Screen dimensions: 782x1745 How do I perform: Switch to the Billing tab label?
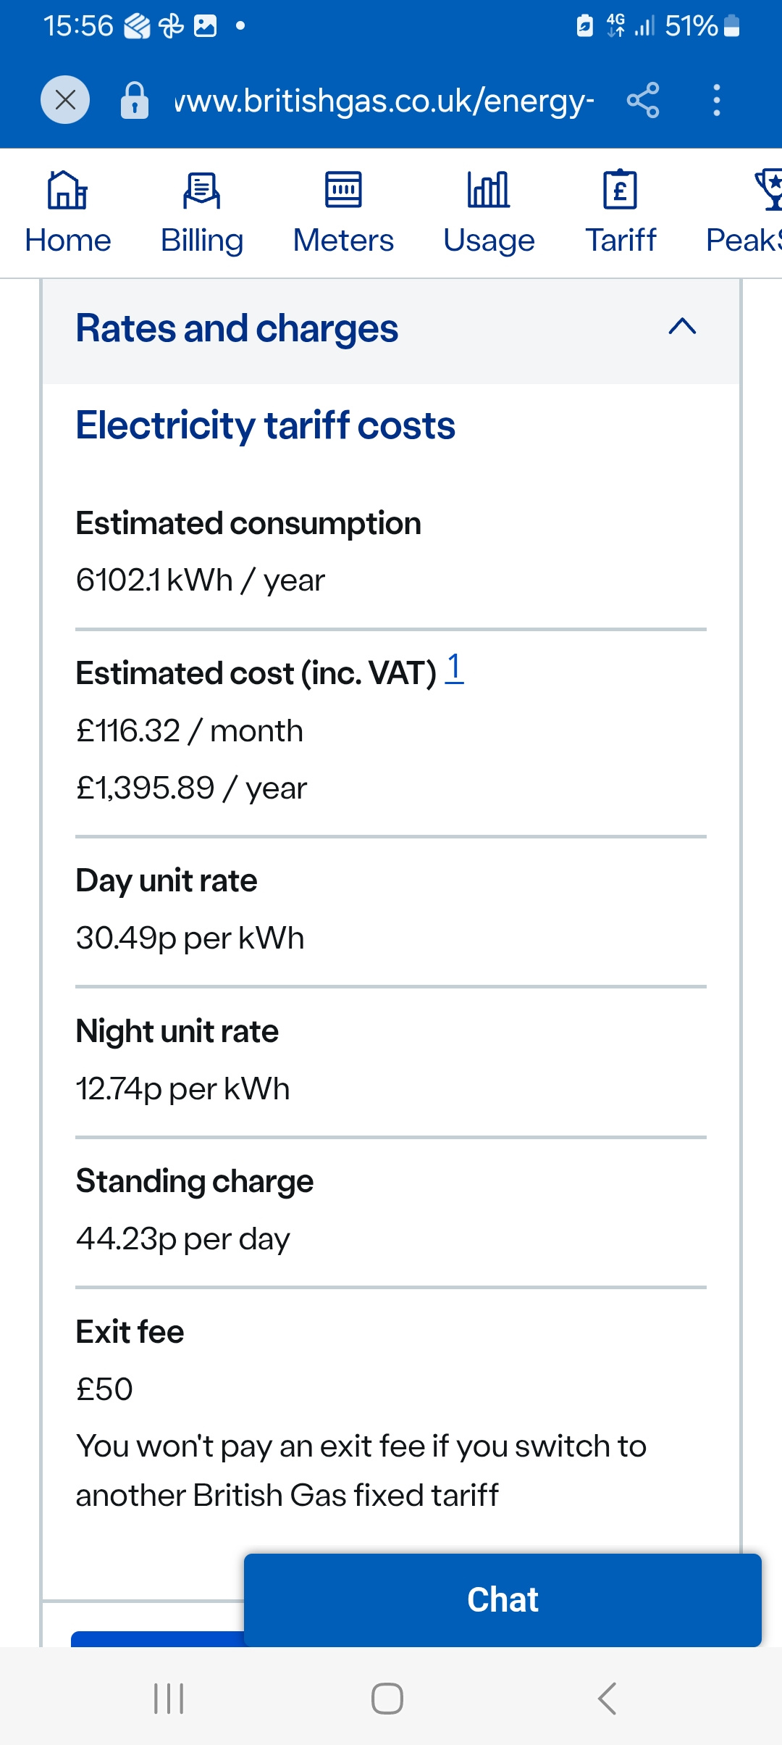[x=202, y=241]
